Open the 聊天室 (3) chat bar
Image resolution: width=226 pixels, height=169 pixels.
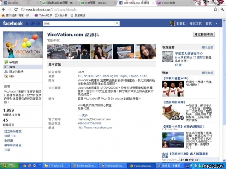click(x=199, y=160)
